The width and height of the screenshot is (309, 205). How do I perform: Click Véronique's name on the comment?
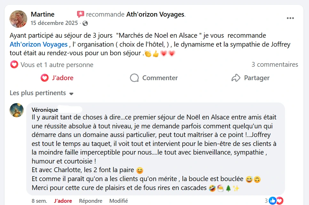tap(45, 110)
